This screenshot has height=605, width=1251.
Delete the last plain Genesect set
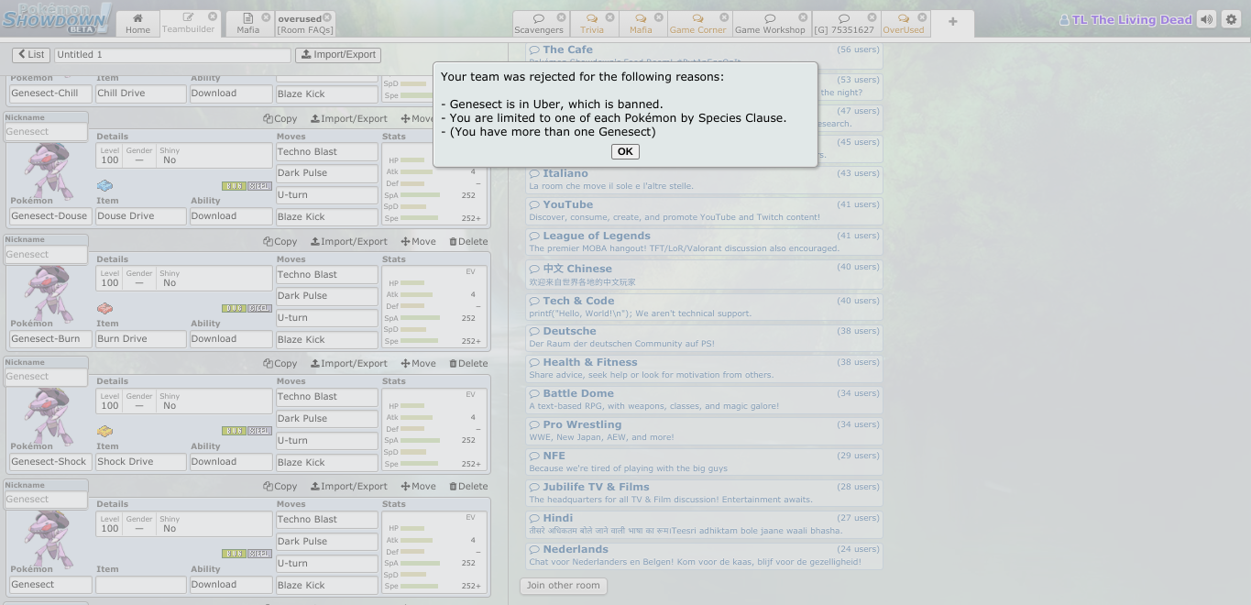[468, 487]
